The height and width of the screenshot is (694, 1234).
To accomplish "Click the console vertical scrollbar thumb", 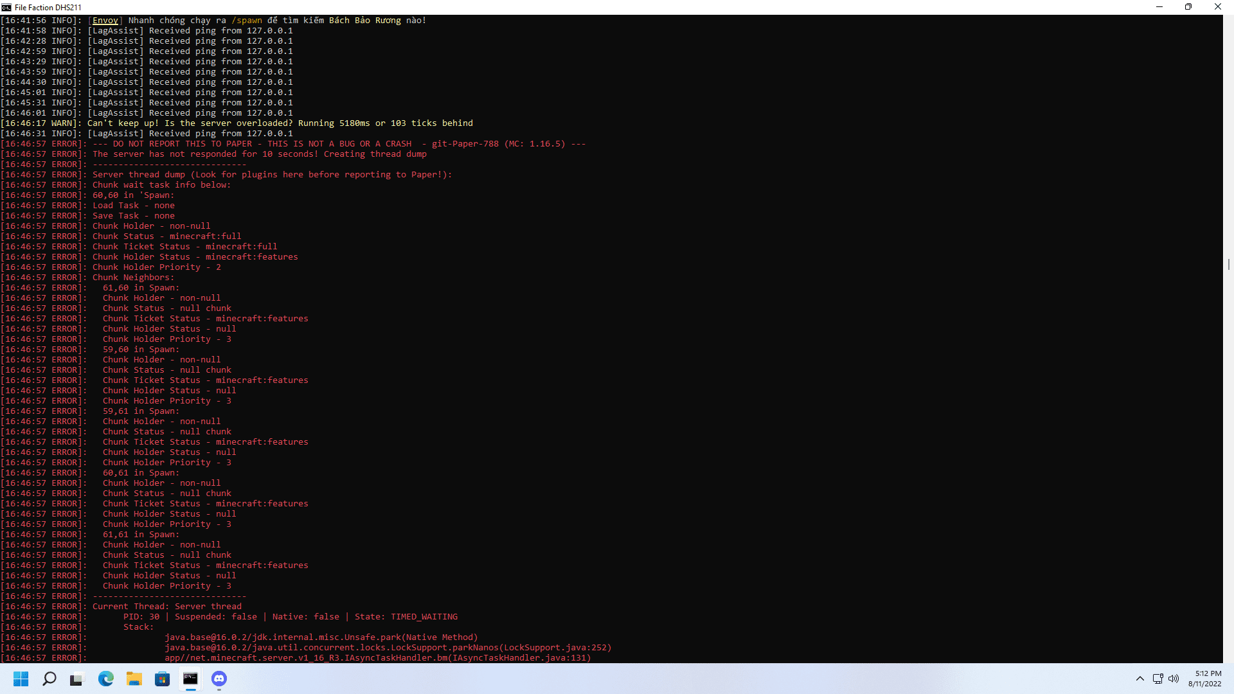I will pos(1228,264).
